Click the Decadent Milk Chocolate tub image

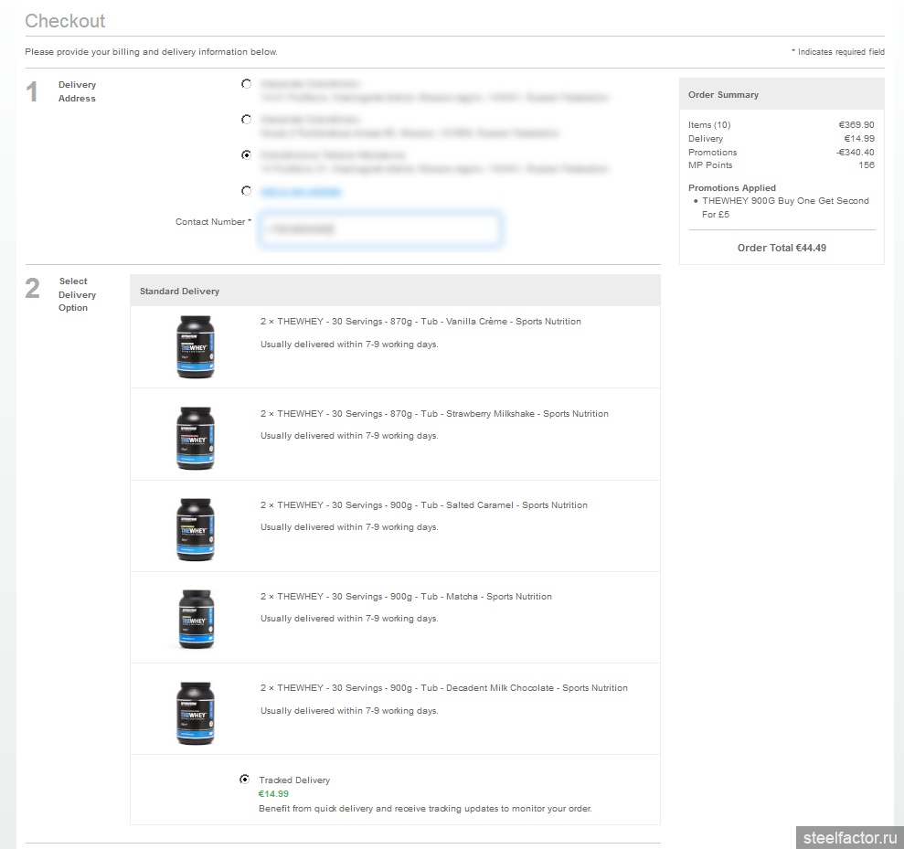(195, 712)
